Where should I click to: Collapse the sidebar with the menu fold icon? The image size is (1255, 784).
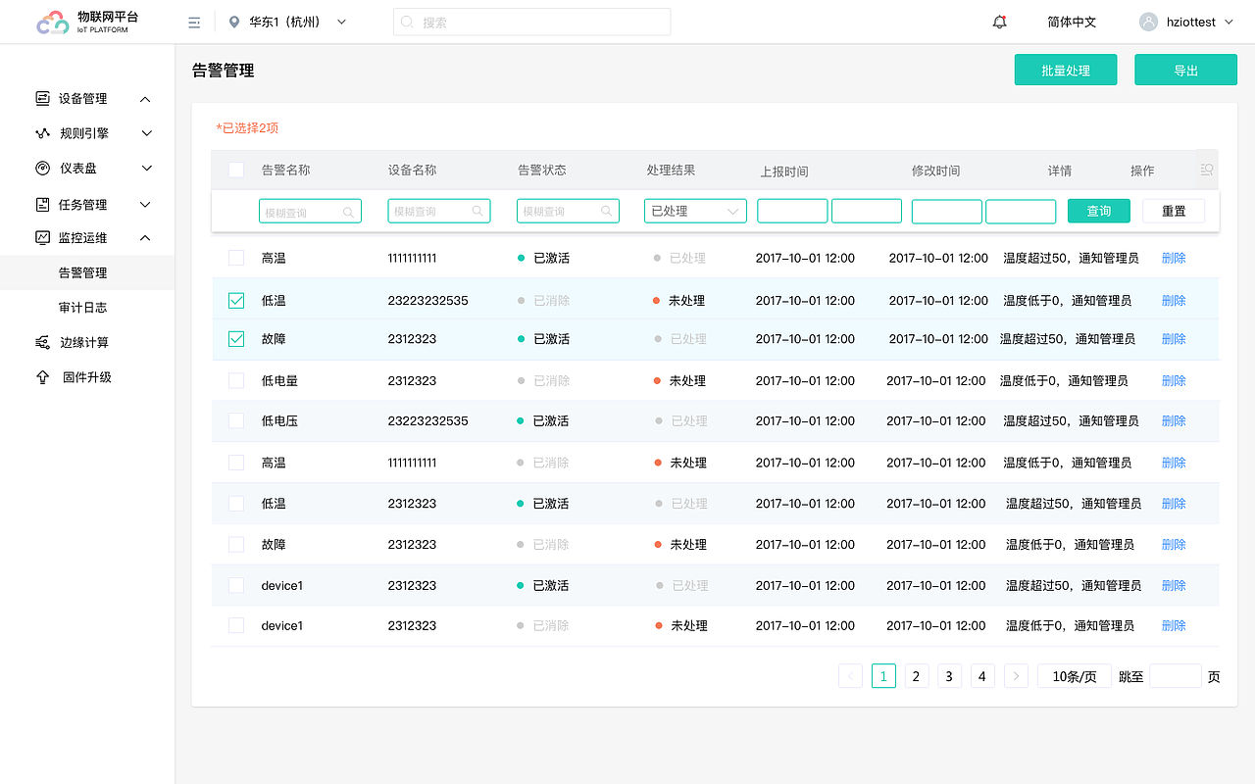click(x=194, y=23)
